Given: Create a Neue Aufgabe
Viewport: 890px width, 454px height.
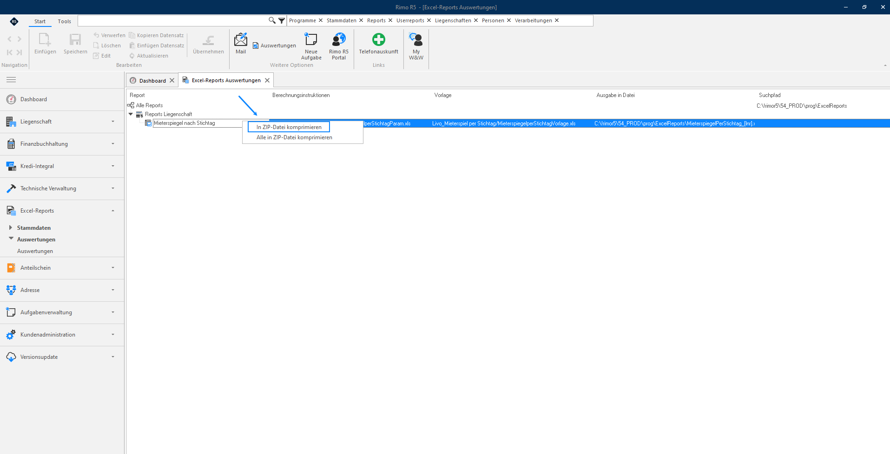Looking at the screenshot, I should [x=311, y=46].
